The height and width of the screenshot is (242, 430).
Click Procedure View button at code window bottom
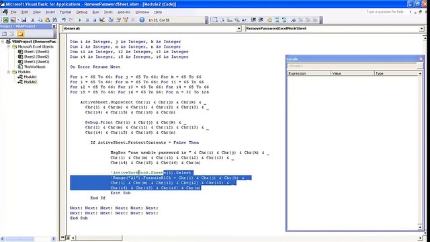click(62, 237)
